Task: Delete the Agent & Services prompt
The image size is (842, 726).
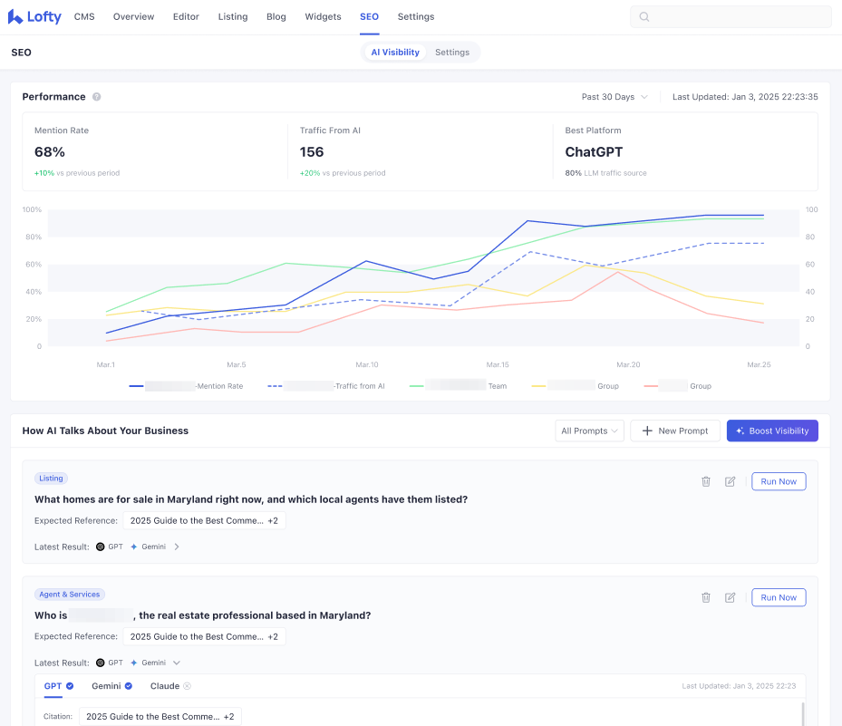Action: click(x=706, y=597)
